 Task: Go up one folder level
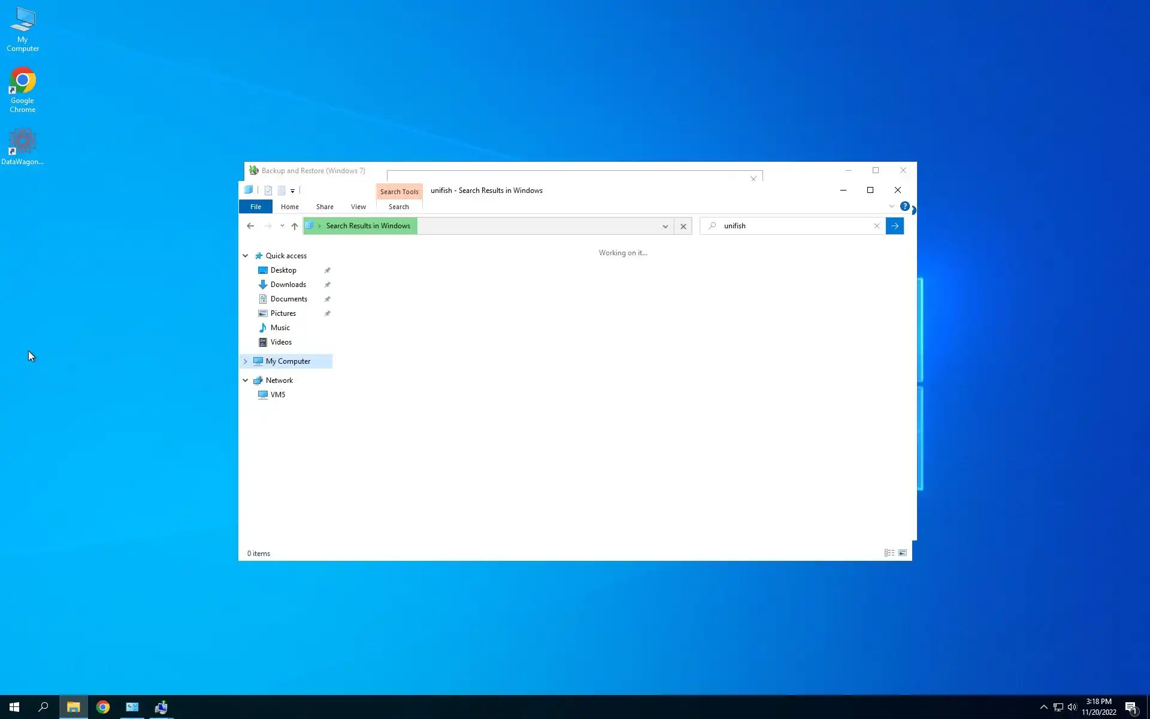point(294,226)
